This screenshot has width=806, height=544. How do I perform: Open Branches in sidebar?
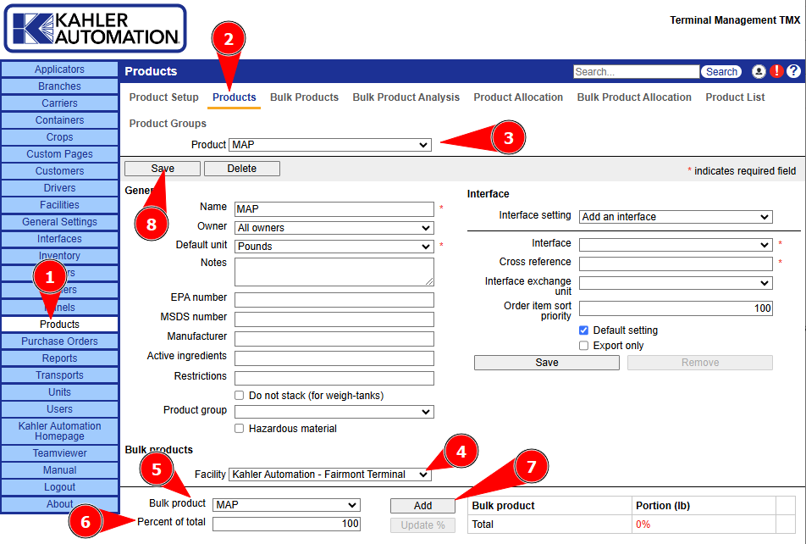tap(59, 86)
